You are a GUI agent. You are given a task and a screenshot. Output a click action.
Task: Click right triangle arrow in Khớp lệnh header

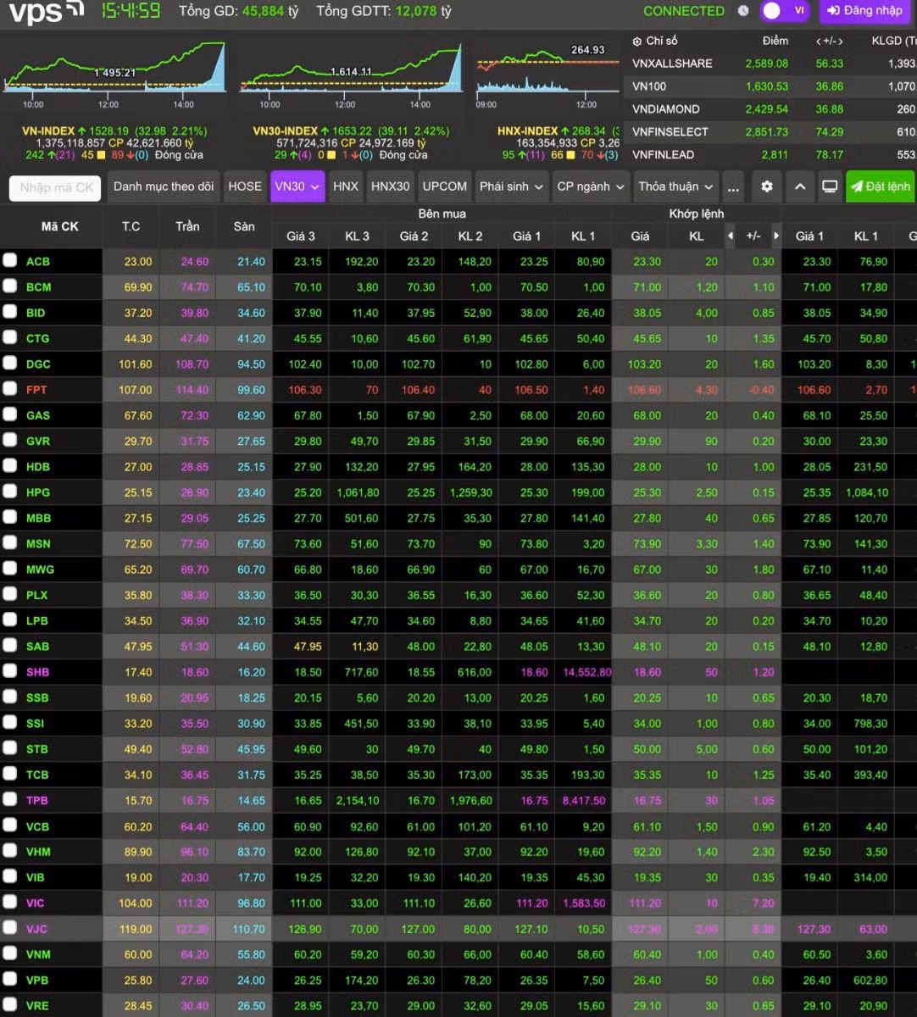(775, 236)
